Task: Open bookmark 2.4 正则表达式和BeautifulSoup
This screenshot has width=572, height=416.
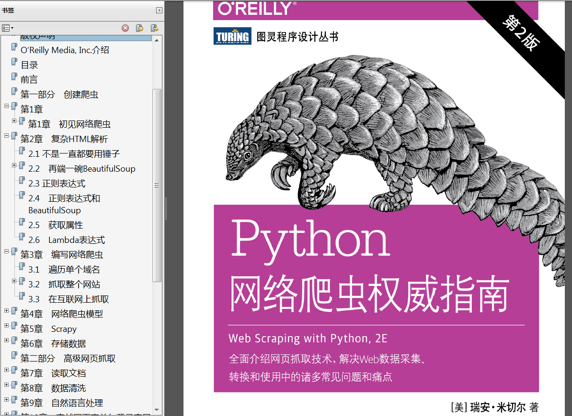Action: pyautogui.click(x=64, y=204)
